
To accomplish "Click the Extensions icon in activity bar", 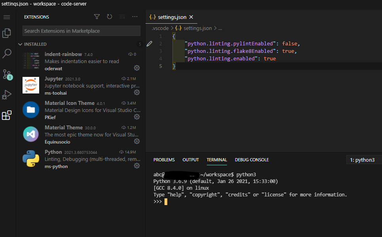I will [7, 115].
